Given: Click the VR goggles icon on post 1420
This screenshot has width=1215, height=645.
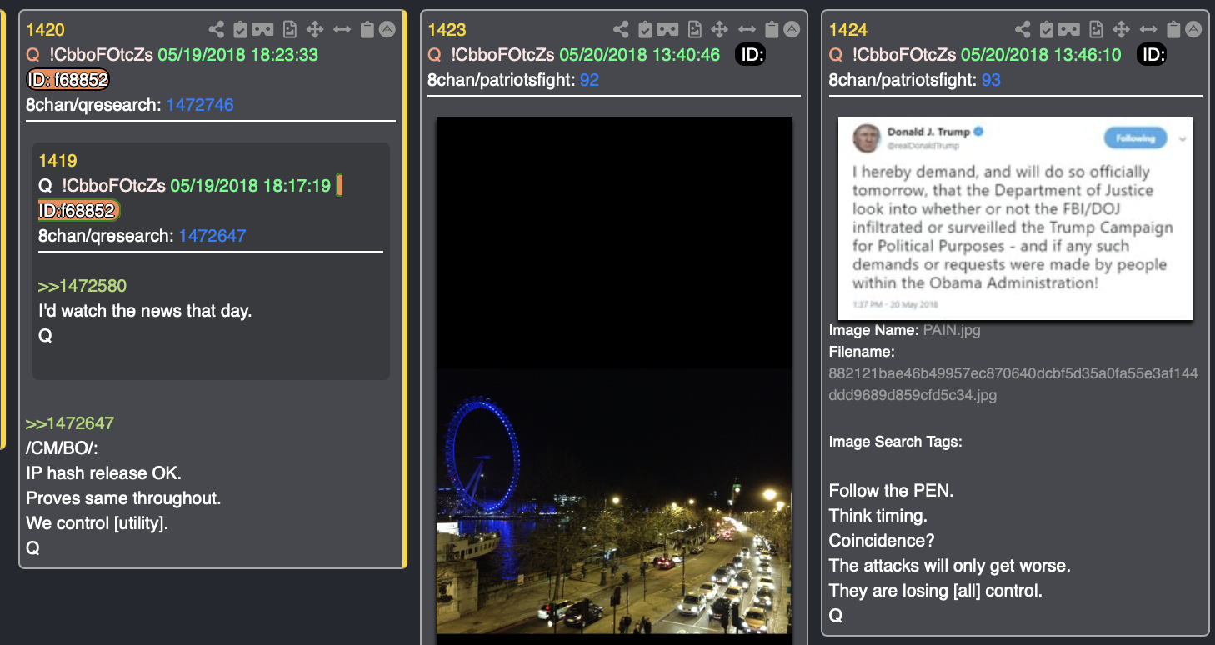Looking at the screenshot, I should [x=262, y=30].
